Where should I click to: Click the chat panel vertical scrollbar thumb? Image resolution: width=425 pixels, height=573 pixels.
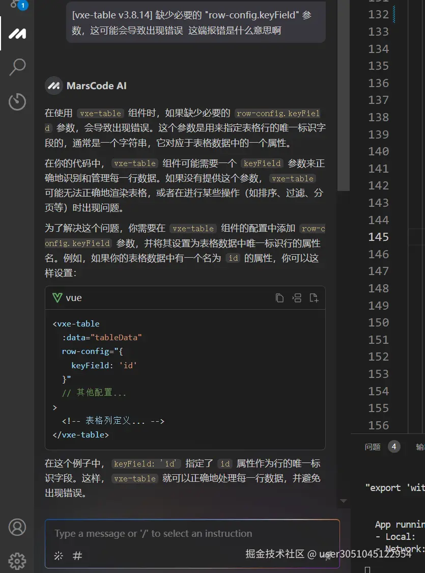343,95
